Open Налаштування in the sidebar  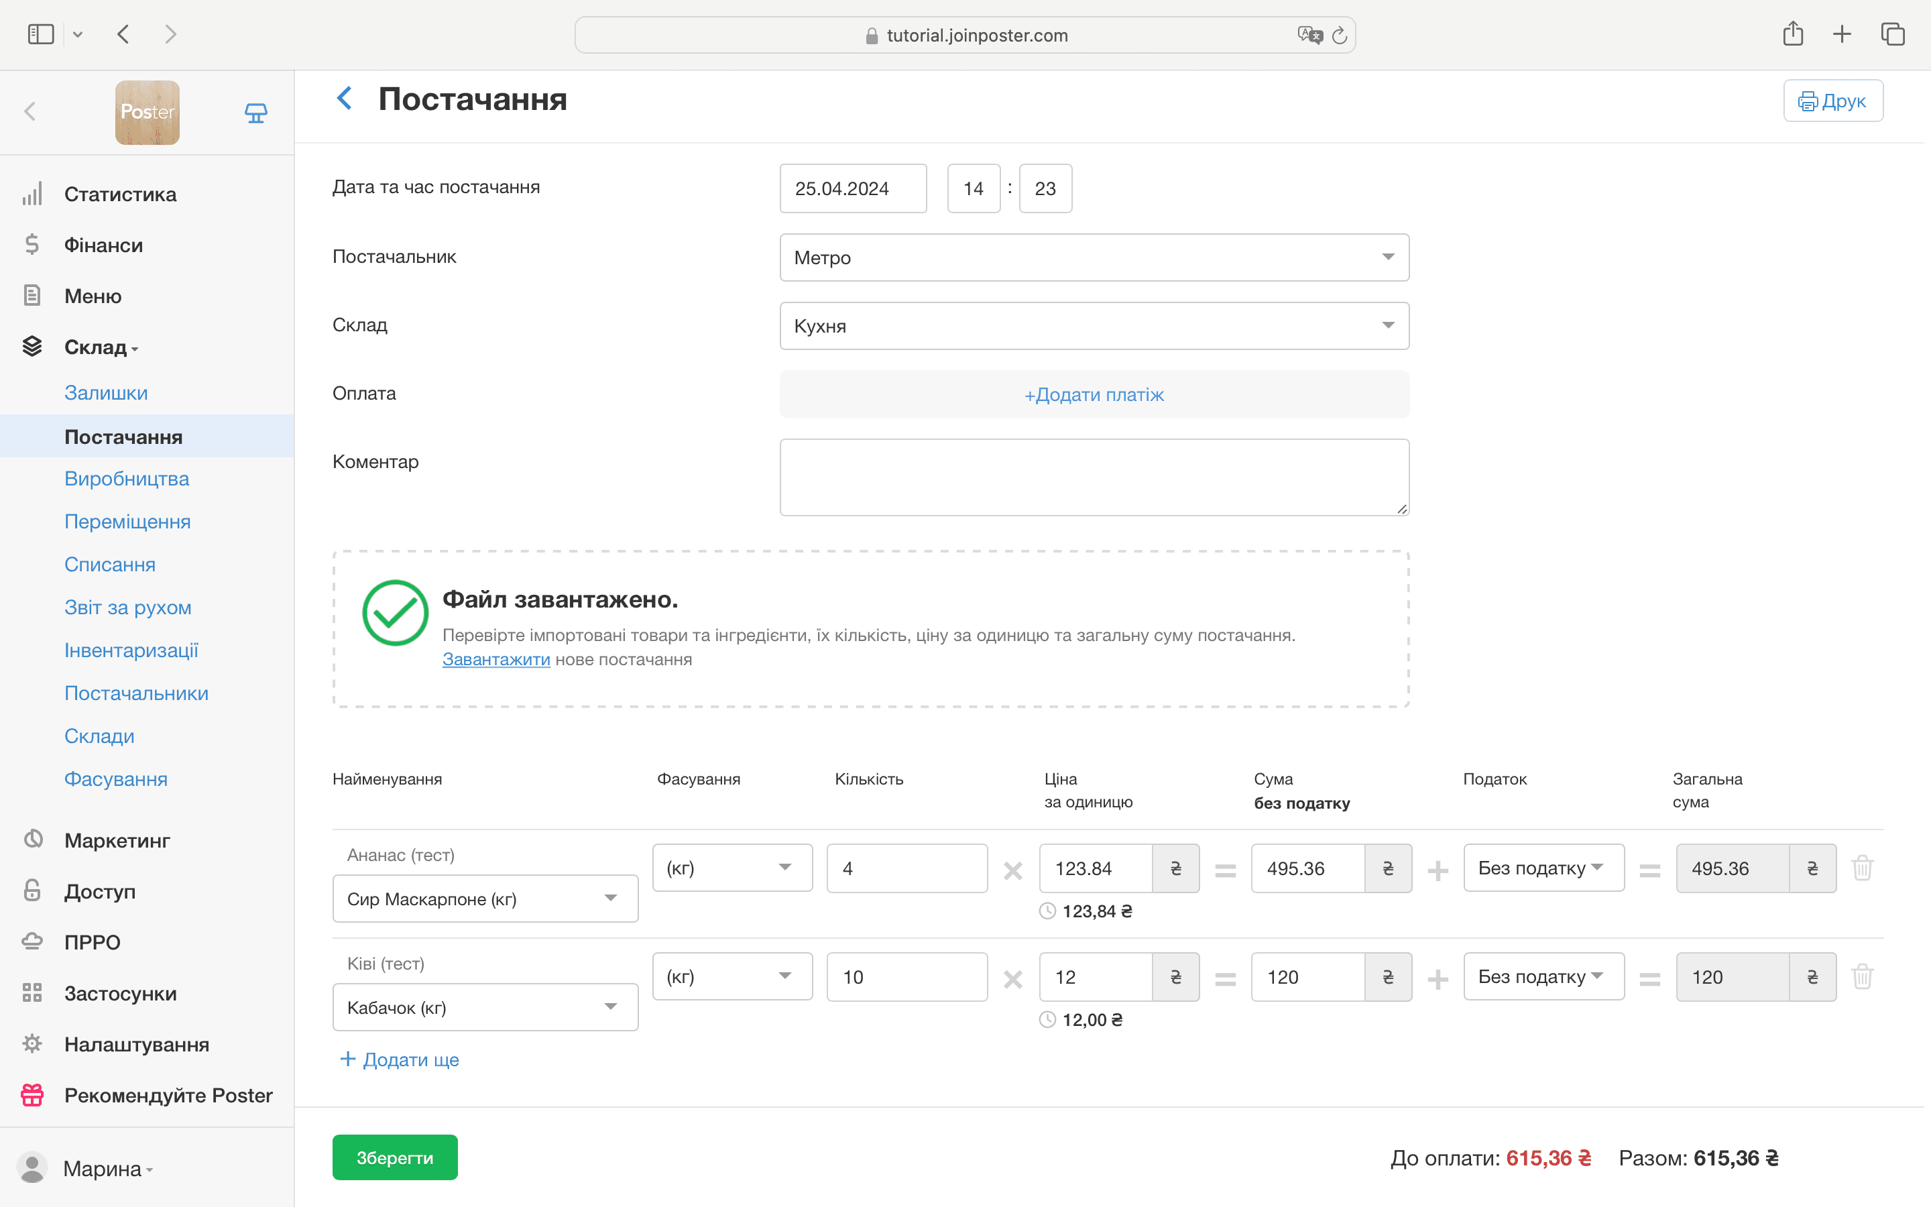[x=137, y=1045]
